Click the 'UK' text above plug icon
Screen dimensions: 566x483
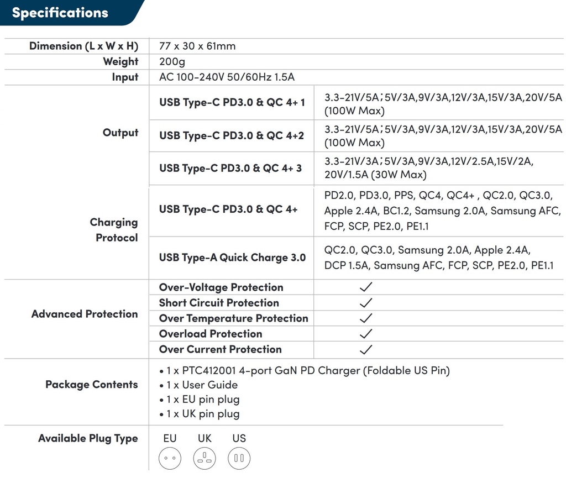coord(205,438)
